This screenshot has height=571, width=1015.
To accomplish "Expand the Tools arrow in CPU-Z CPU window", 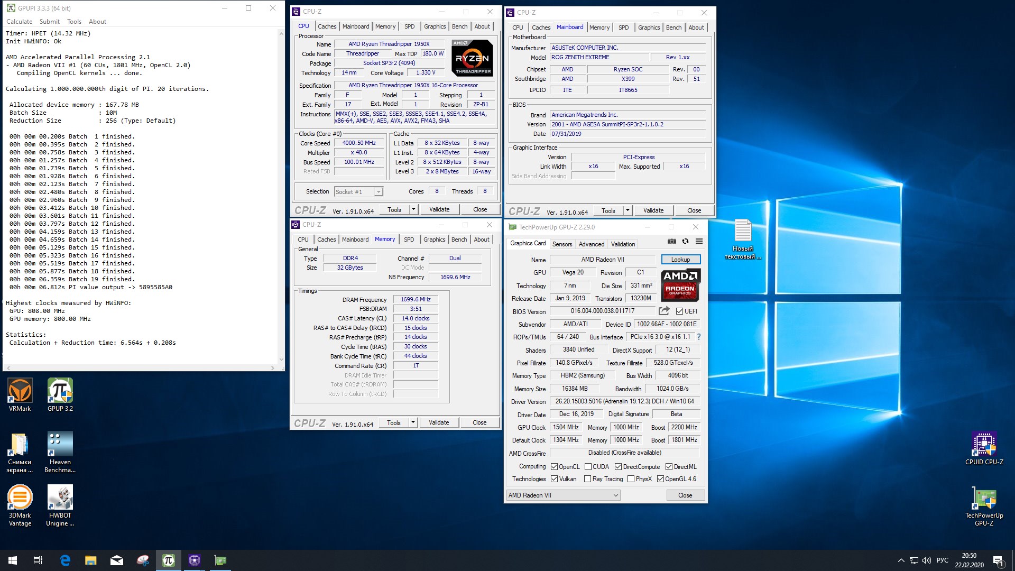I will (x=413, y=209).
